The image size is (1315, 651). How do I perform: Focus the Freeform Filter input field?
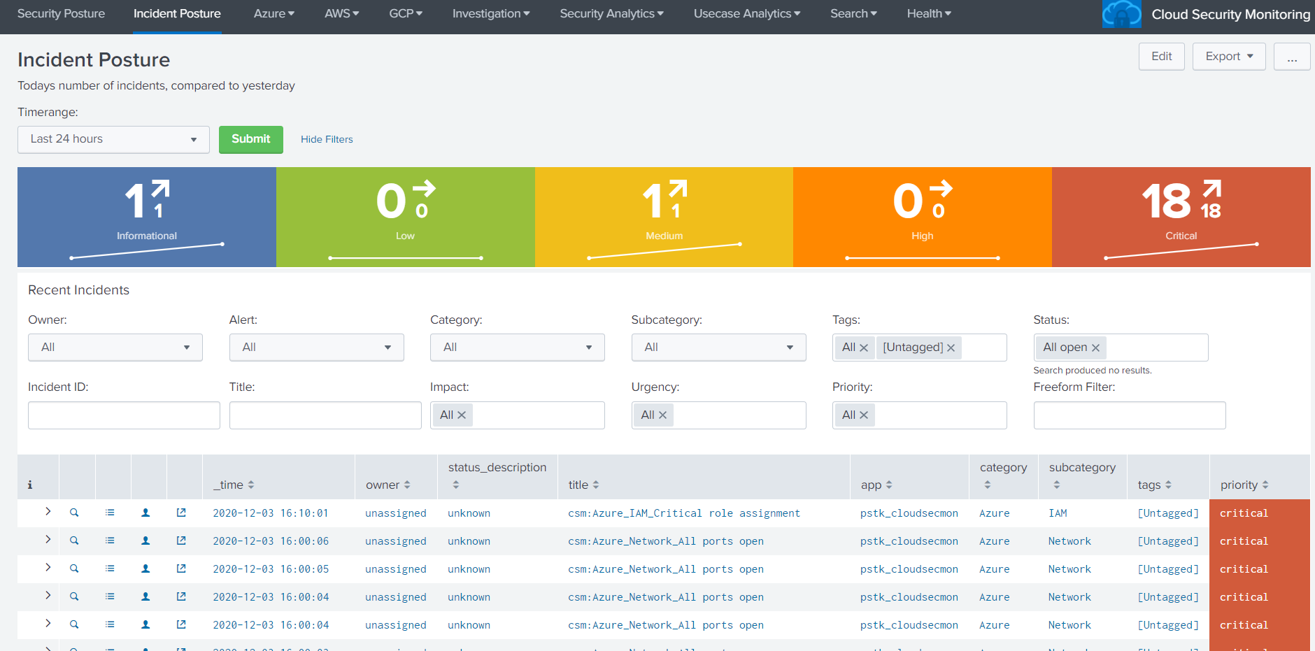point(1130,415)
